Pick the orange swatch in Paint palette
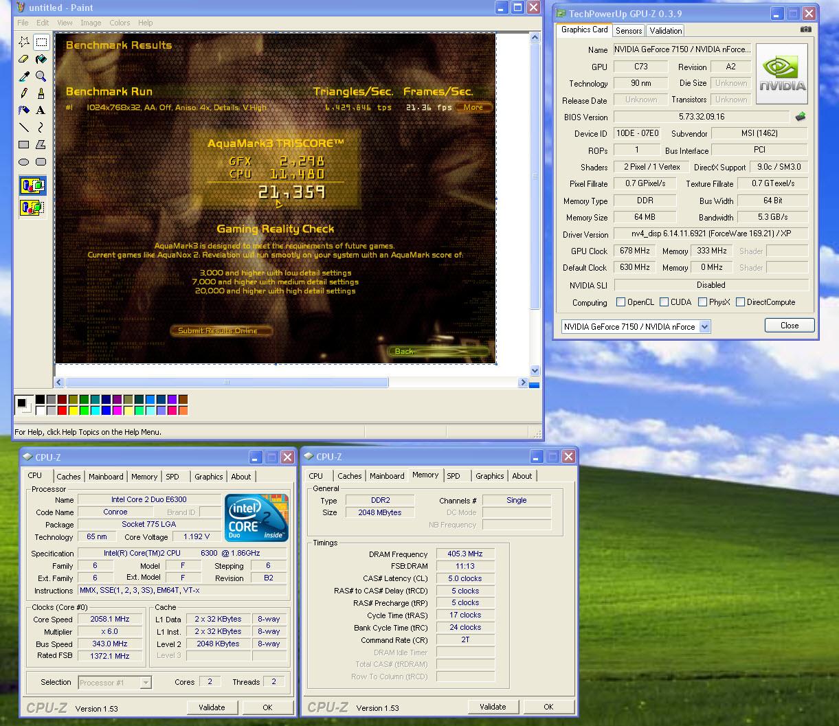The height and width of the screenshot is (726, 839). tap(183, 411)
